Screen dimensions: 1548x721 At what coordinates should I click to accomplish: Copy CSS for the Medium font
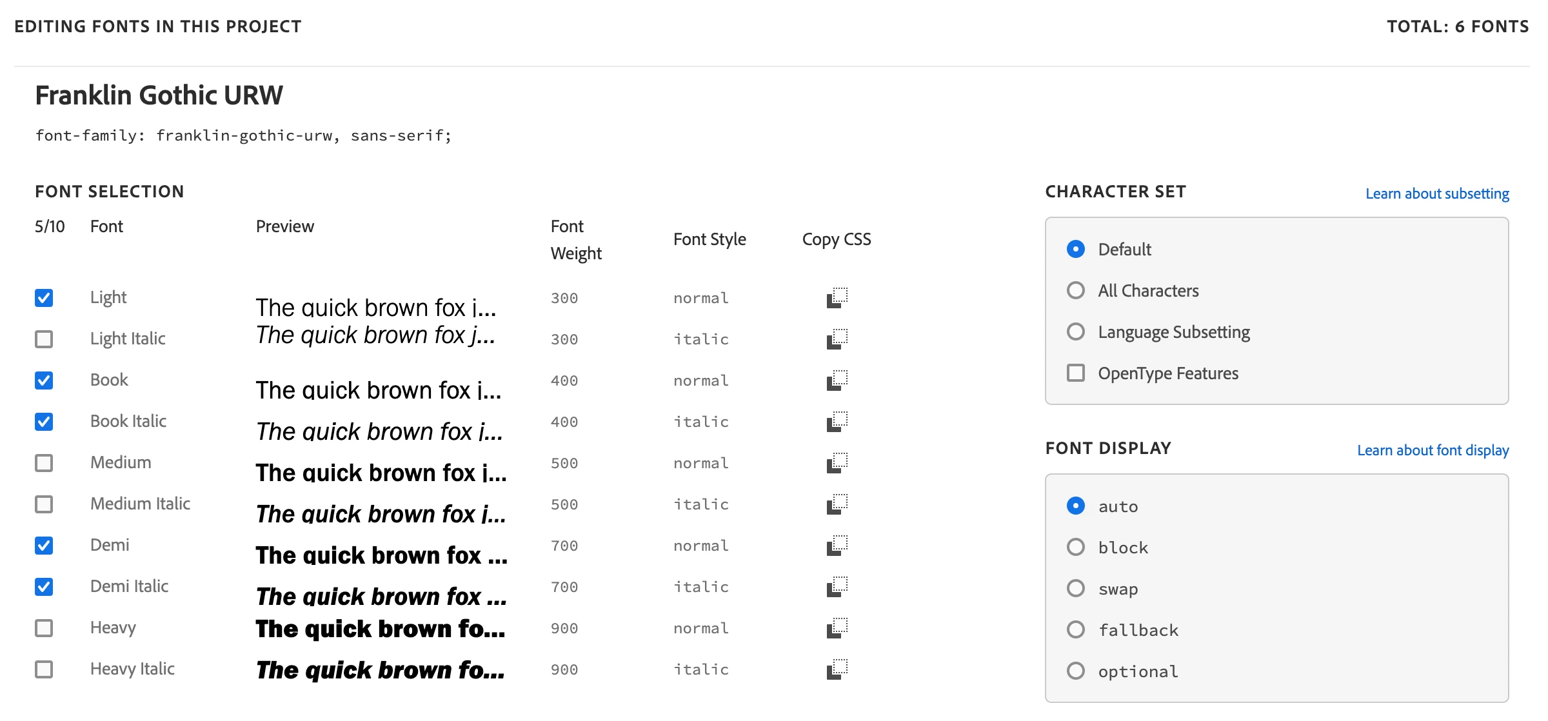[837, 463]
